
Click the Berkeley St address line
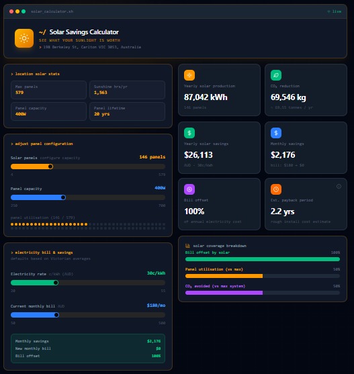[92, 47]
